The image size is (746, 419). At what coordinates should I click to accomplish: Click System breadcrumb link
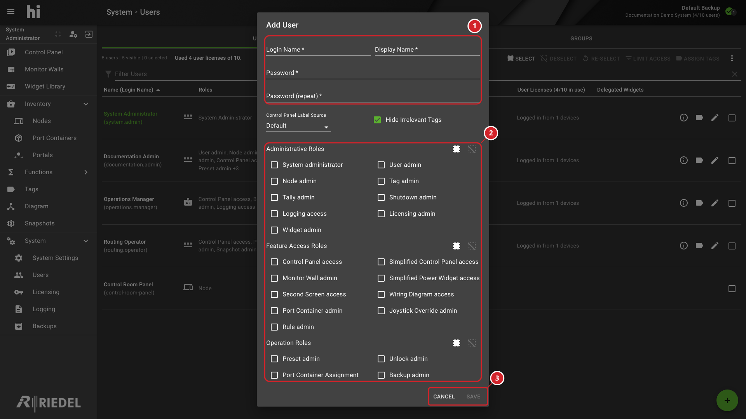tap(119, 12)
